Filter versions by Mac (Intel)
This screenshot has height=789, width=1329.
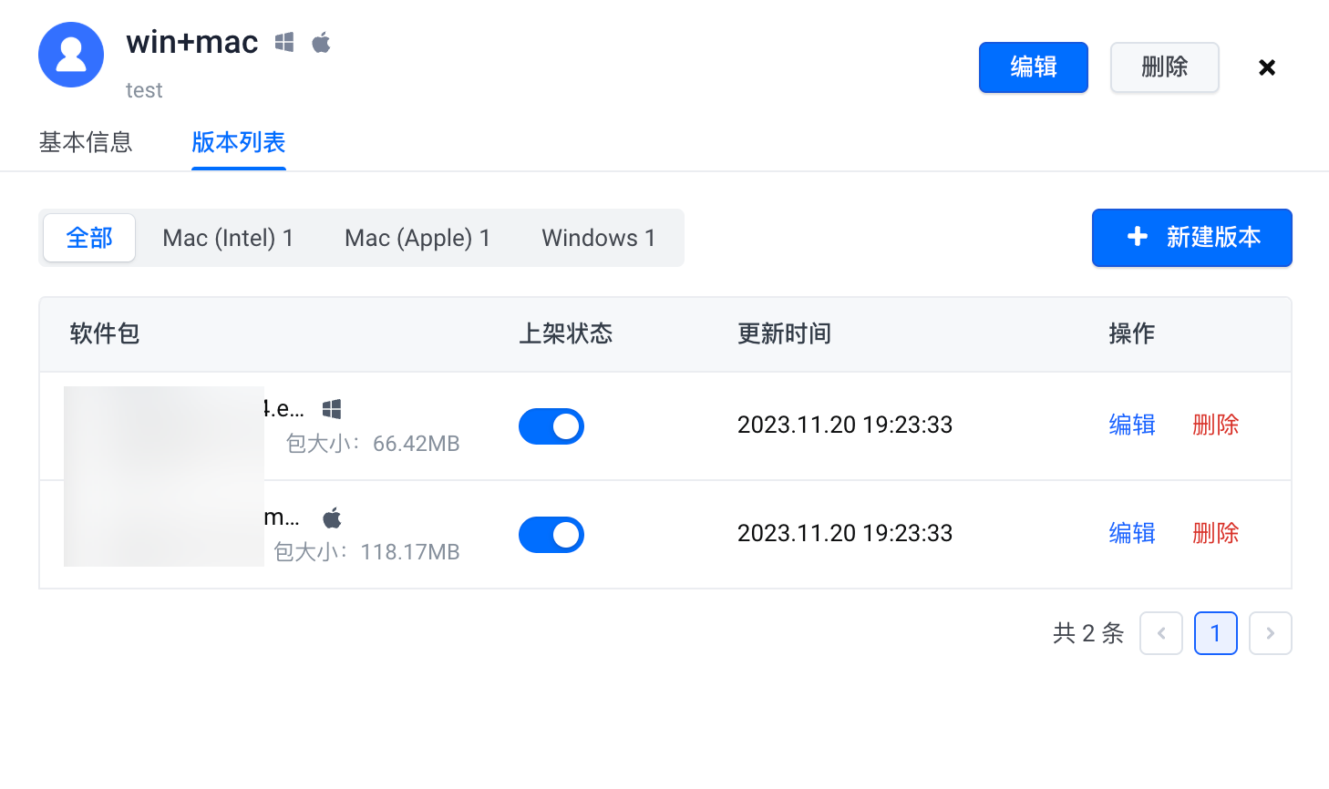click(x=228, y=238)
